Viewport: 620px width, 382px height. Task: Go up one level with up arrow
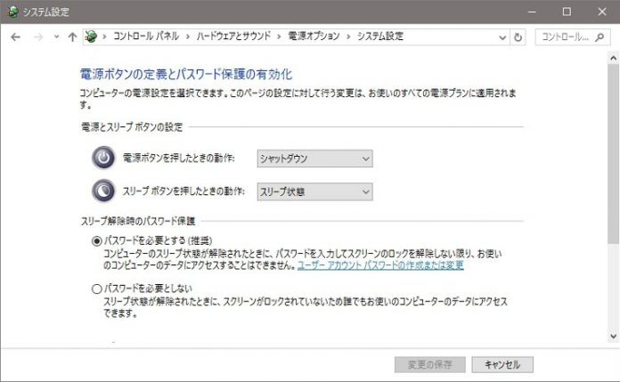tap(72, 37)
